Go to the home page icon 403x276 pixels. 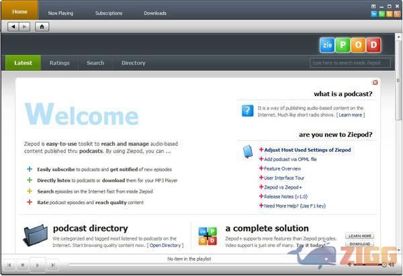(42, 27)
